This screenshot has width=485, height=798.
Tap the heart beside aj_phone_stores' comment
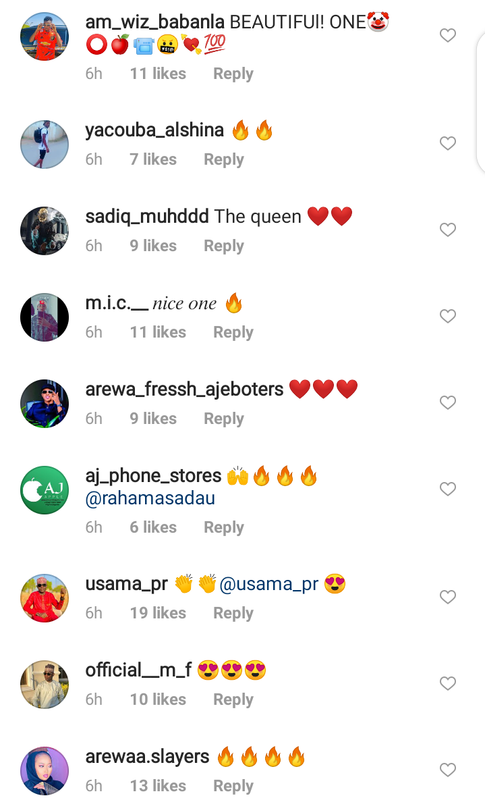[447, 489]
